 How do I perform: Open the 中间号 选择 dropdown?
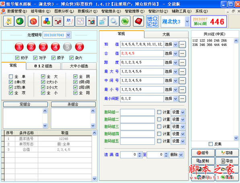[x=175, y=80]
